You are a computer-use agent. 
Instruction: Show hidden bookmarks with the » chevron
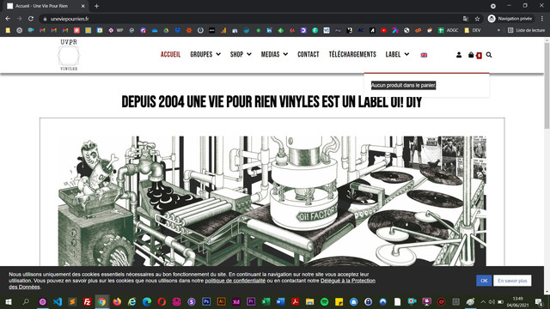tap(498, 31)
